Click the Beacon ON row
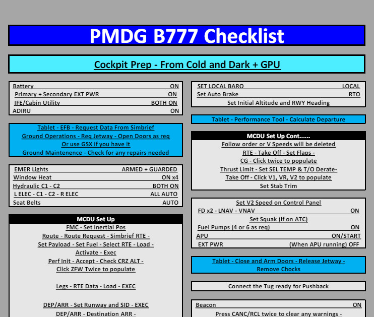This screenshot has width=374, height=317. coord(278,305)
